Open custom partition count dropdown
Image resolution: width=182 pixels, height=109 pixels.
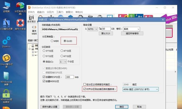(x=63, y=62)
